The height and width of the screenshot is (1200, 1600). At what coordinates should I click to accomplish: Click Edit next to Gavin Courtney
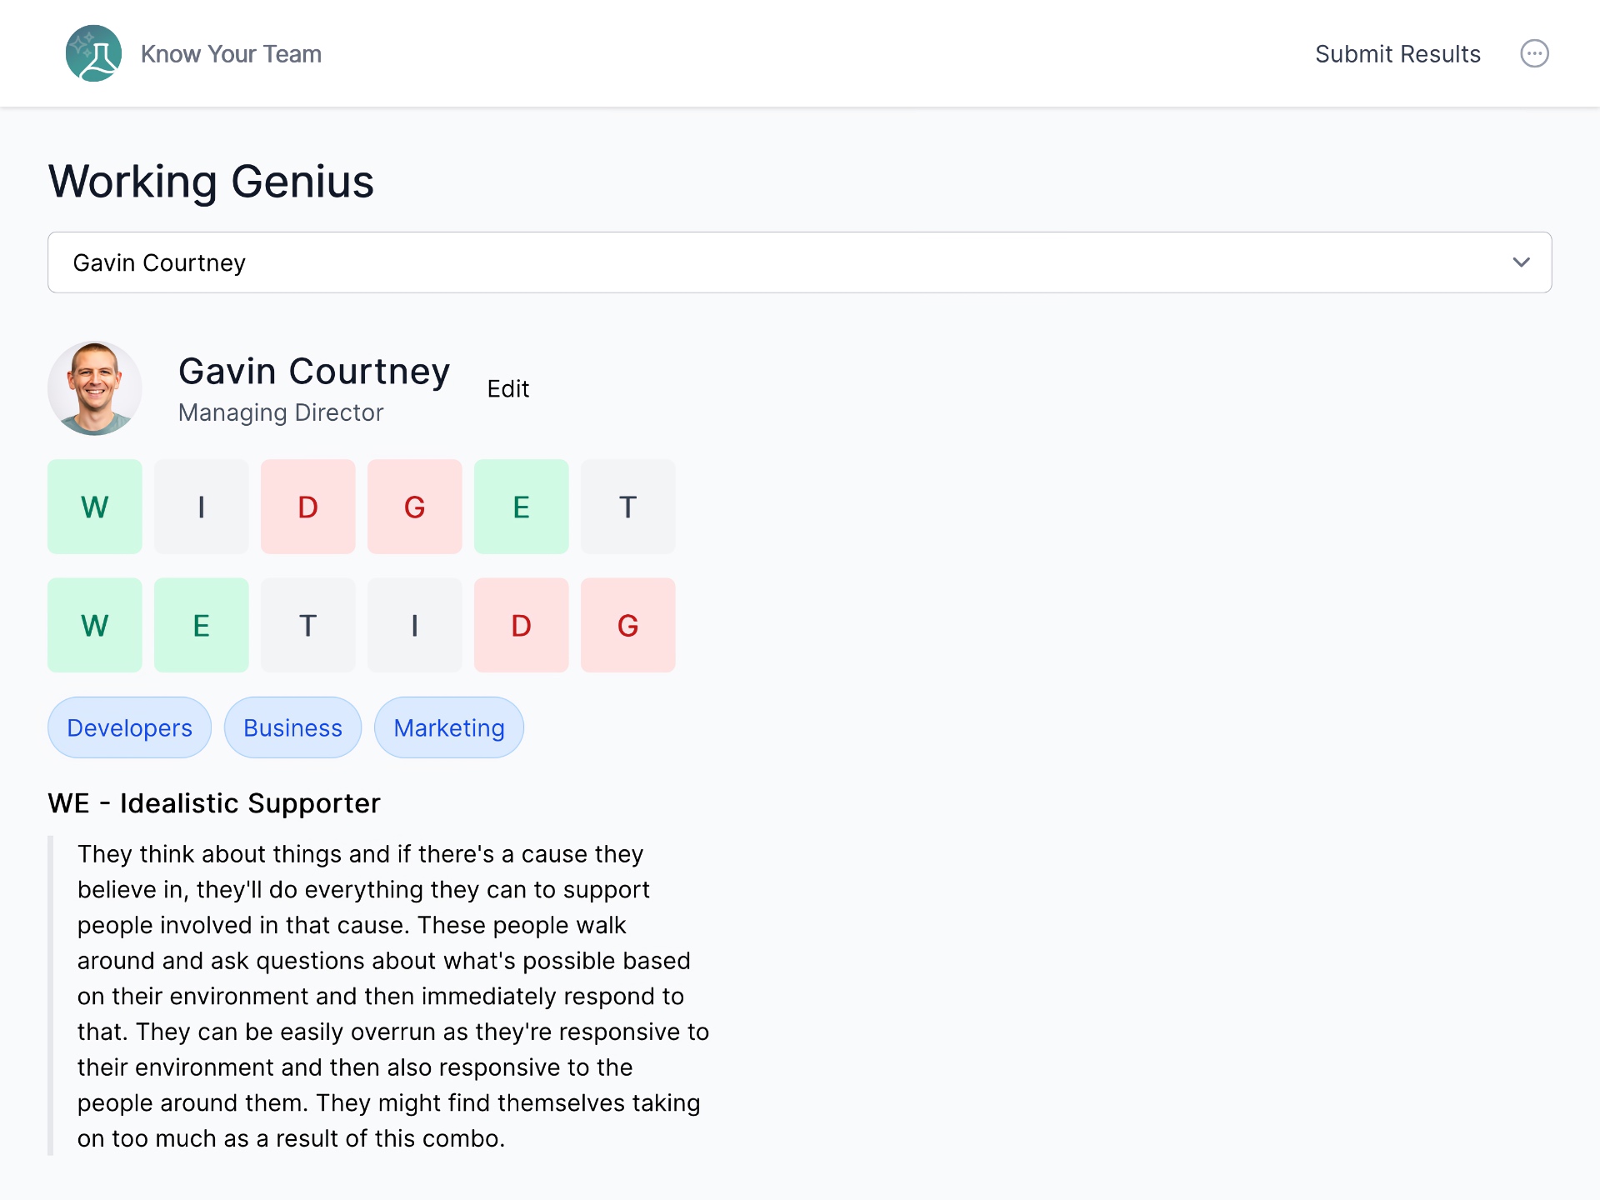click(x=507, y=389)
